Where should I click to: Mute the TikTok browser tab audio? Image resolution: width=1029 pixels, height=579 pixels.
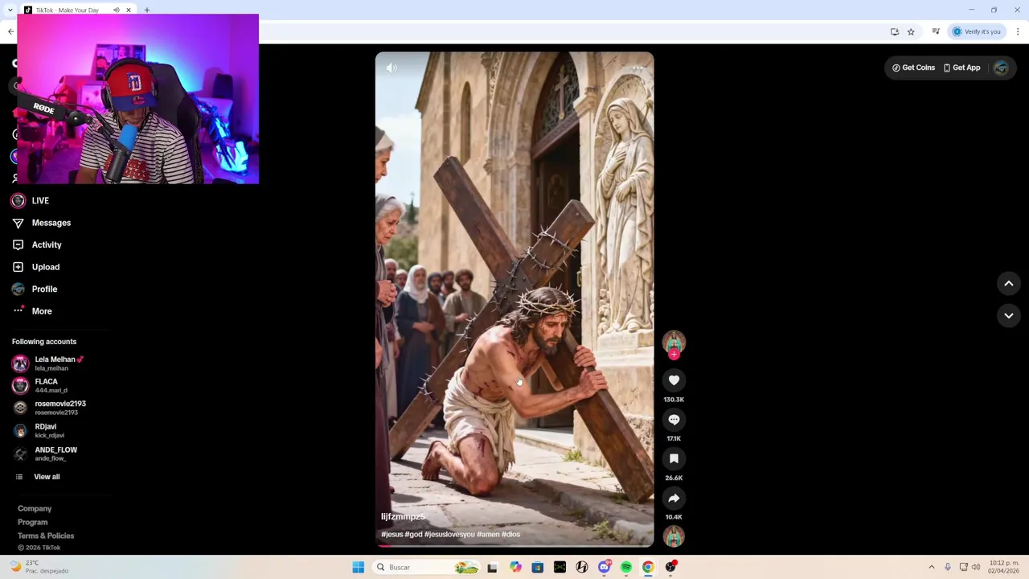116,10
